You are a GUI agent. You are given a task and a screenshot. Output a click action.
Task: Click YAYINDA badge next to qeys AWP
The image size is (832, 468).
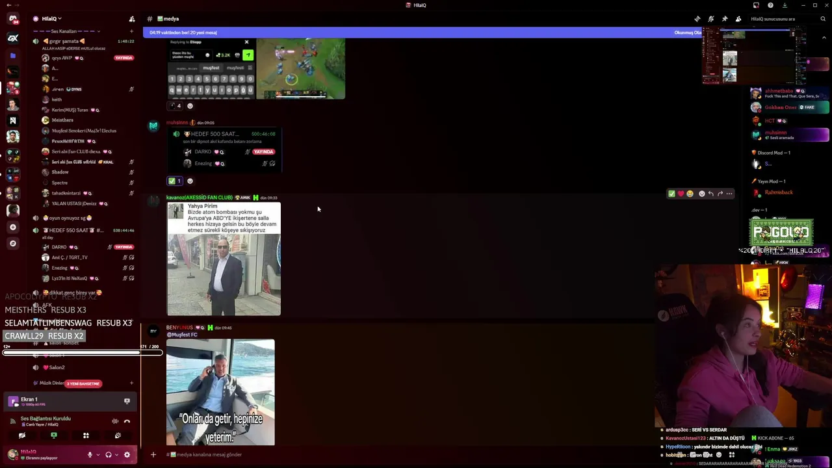click(x=123, y=58)
